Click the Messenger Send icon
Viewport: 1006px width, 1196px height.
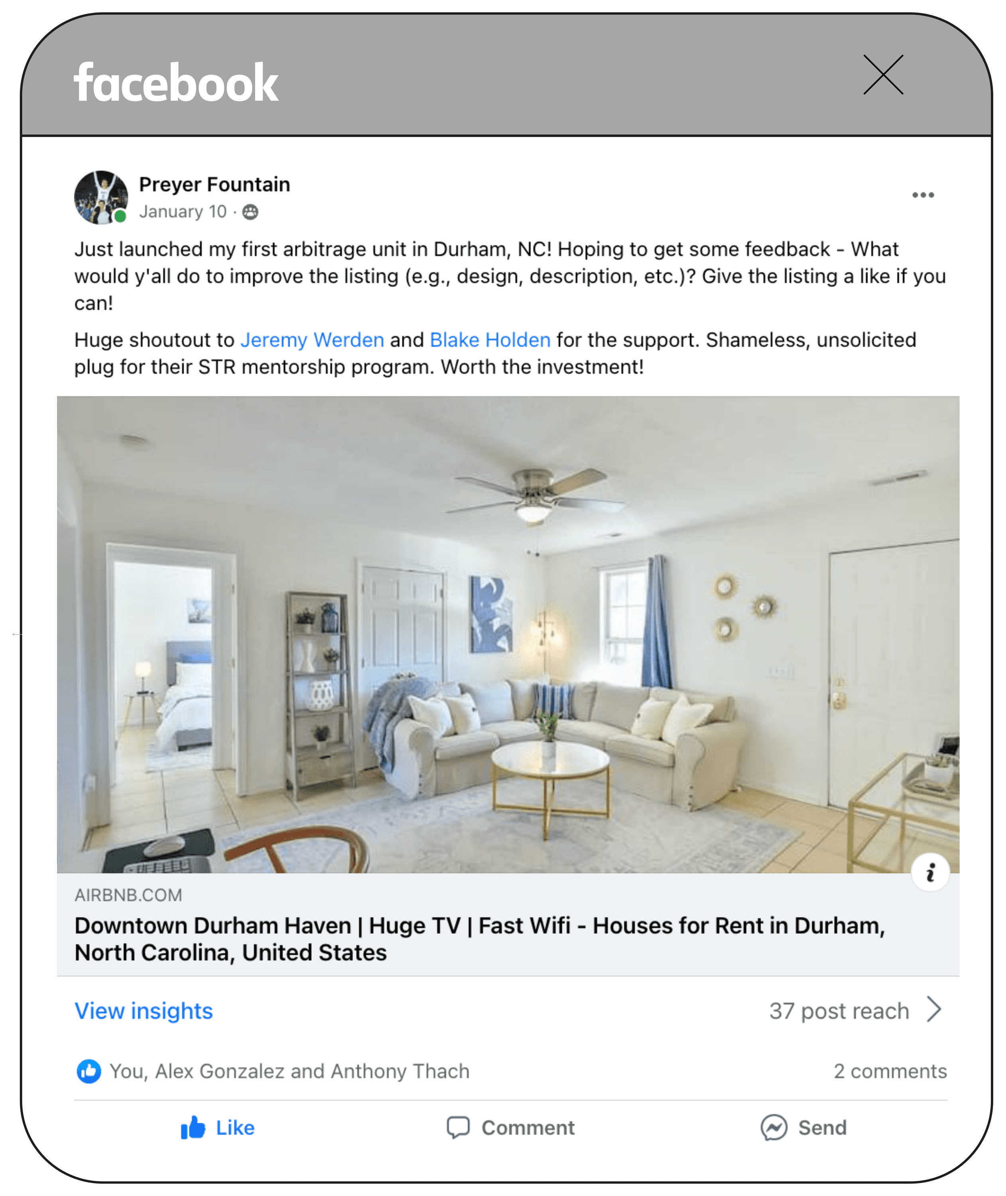(x=773, y=1127)
